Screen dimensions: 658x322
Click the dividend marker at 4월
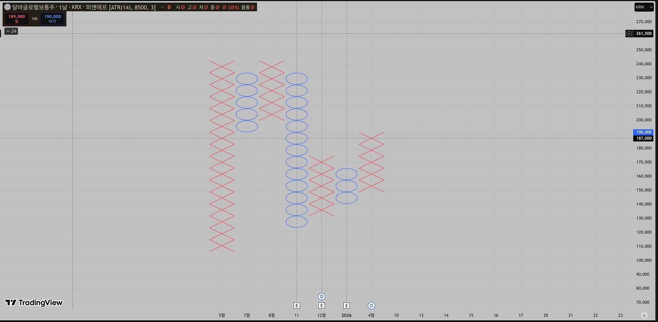click(371, 306)
